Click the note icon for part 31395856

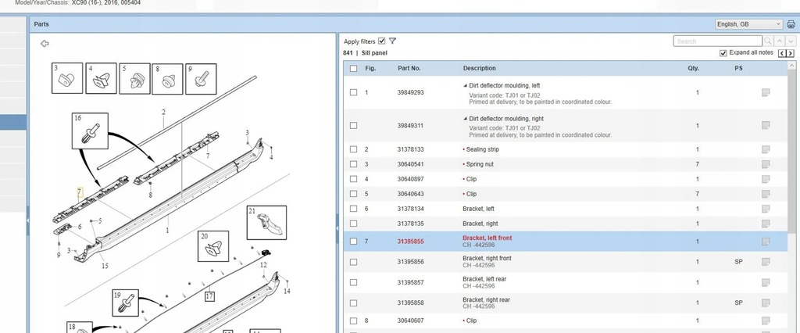point(766,262)
